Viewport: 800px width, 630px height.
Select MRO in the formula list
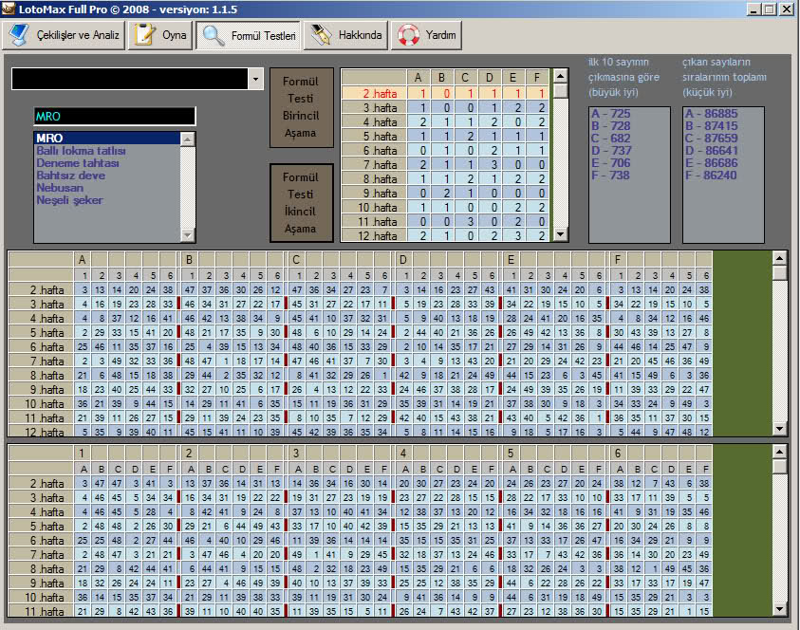click(x=107, y=138)
